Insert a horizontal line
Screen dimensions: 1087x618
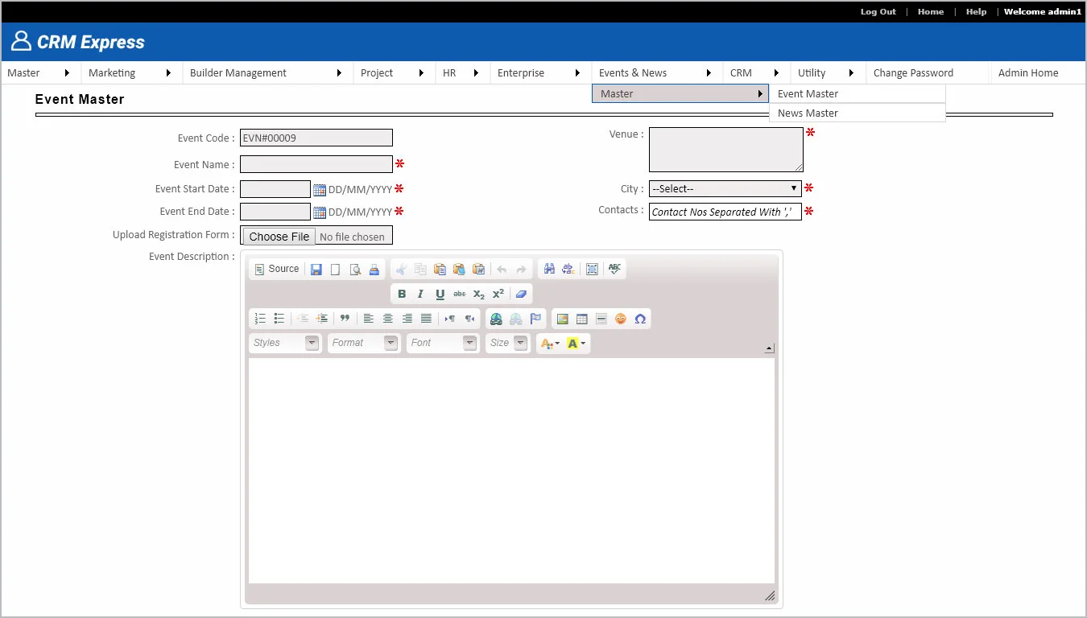coord(601,319)
